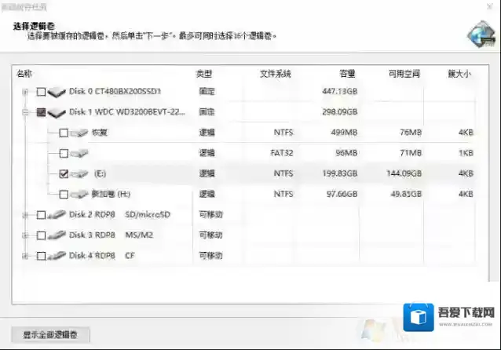Click the 可用空间 column header
Image resolution: width=501 pixels, height=350 pixels.
(404, 74)
